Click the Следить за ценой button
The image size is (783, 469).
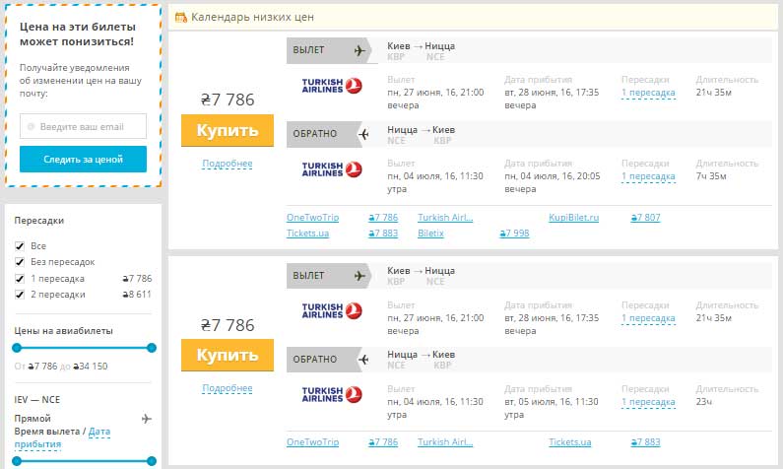(x=83, y=159)
